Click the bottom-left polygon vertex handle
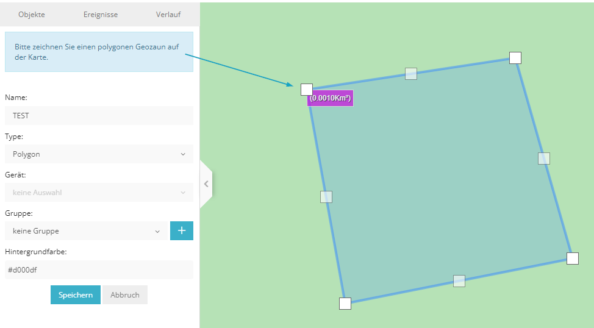Viewport: 594px width, 328px height. point(345,304)
